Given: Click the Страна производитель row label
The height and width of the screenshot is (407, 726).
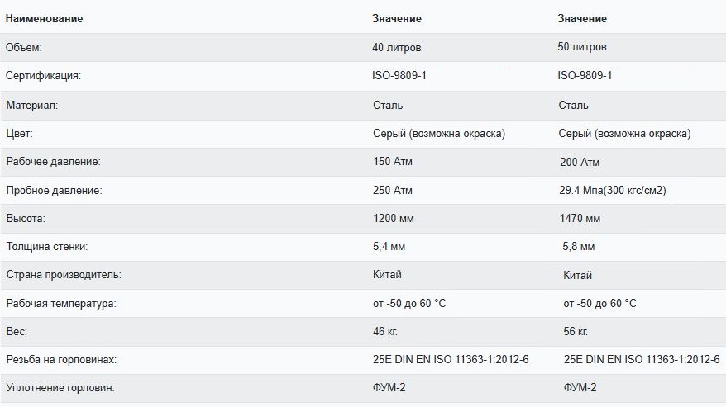Looking at the screenshot, I should click(x=64, y=275).
